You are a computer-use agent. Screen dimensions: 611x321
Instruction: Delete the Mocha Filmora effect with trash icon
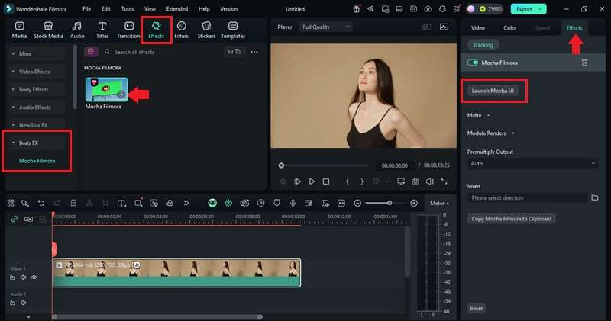(x=584, y=63)
